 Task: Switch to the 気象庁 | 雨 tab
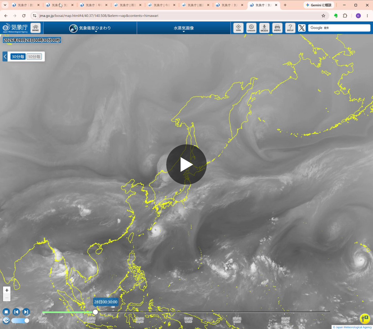[128, 5]
